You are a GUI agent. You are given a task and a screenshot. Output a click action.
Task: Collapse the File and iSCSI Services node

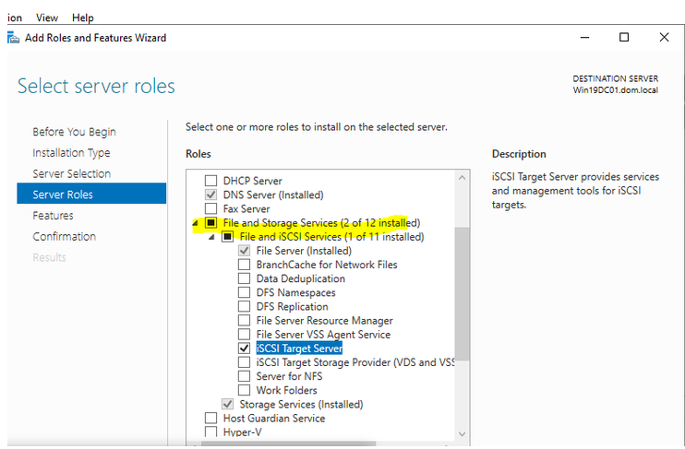(210, 237)
